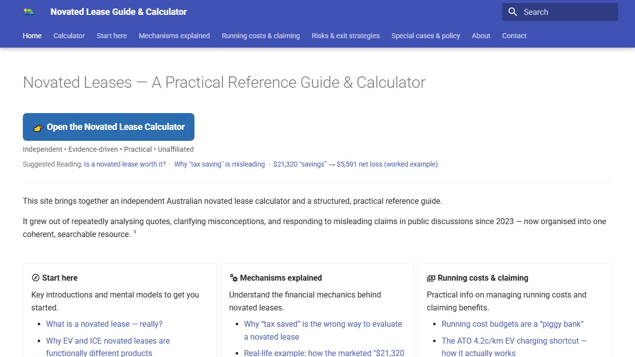
Task: Follow the 'Is a novated lease worth it?' link
Action: tap(125, 164)
